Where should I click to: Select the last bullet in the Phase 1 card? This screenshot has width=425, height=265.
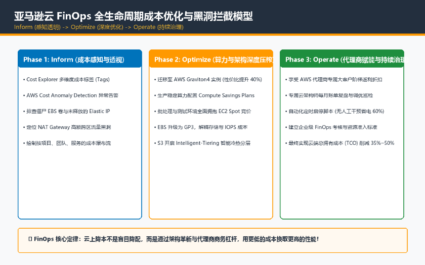coord(67,143)
